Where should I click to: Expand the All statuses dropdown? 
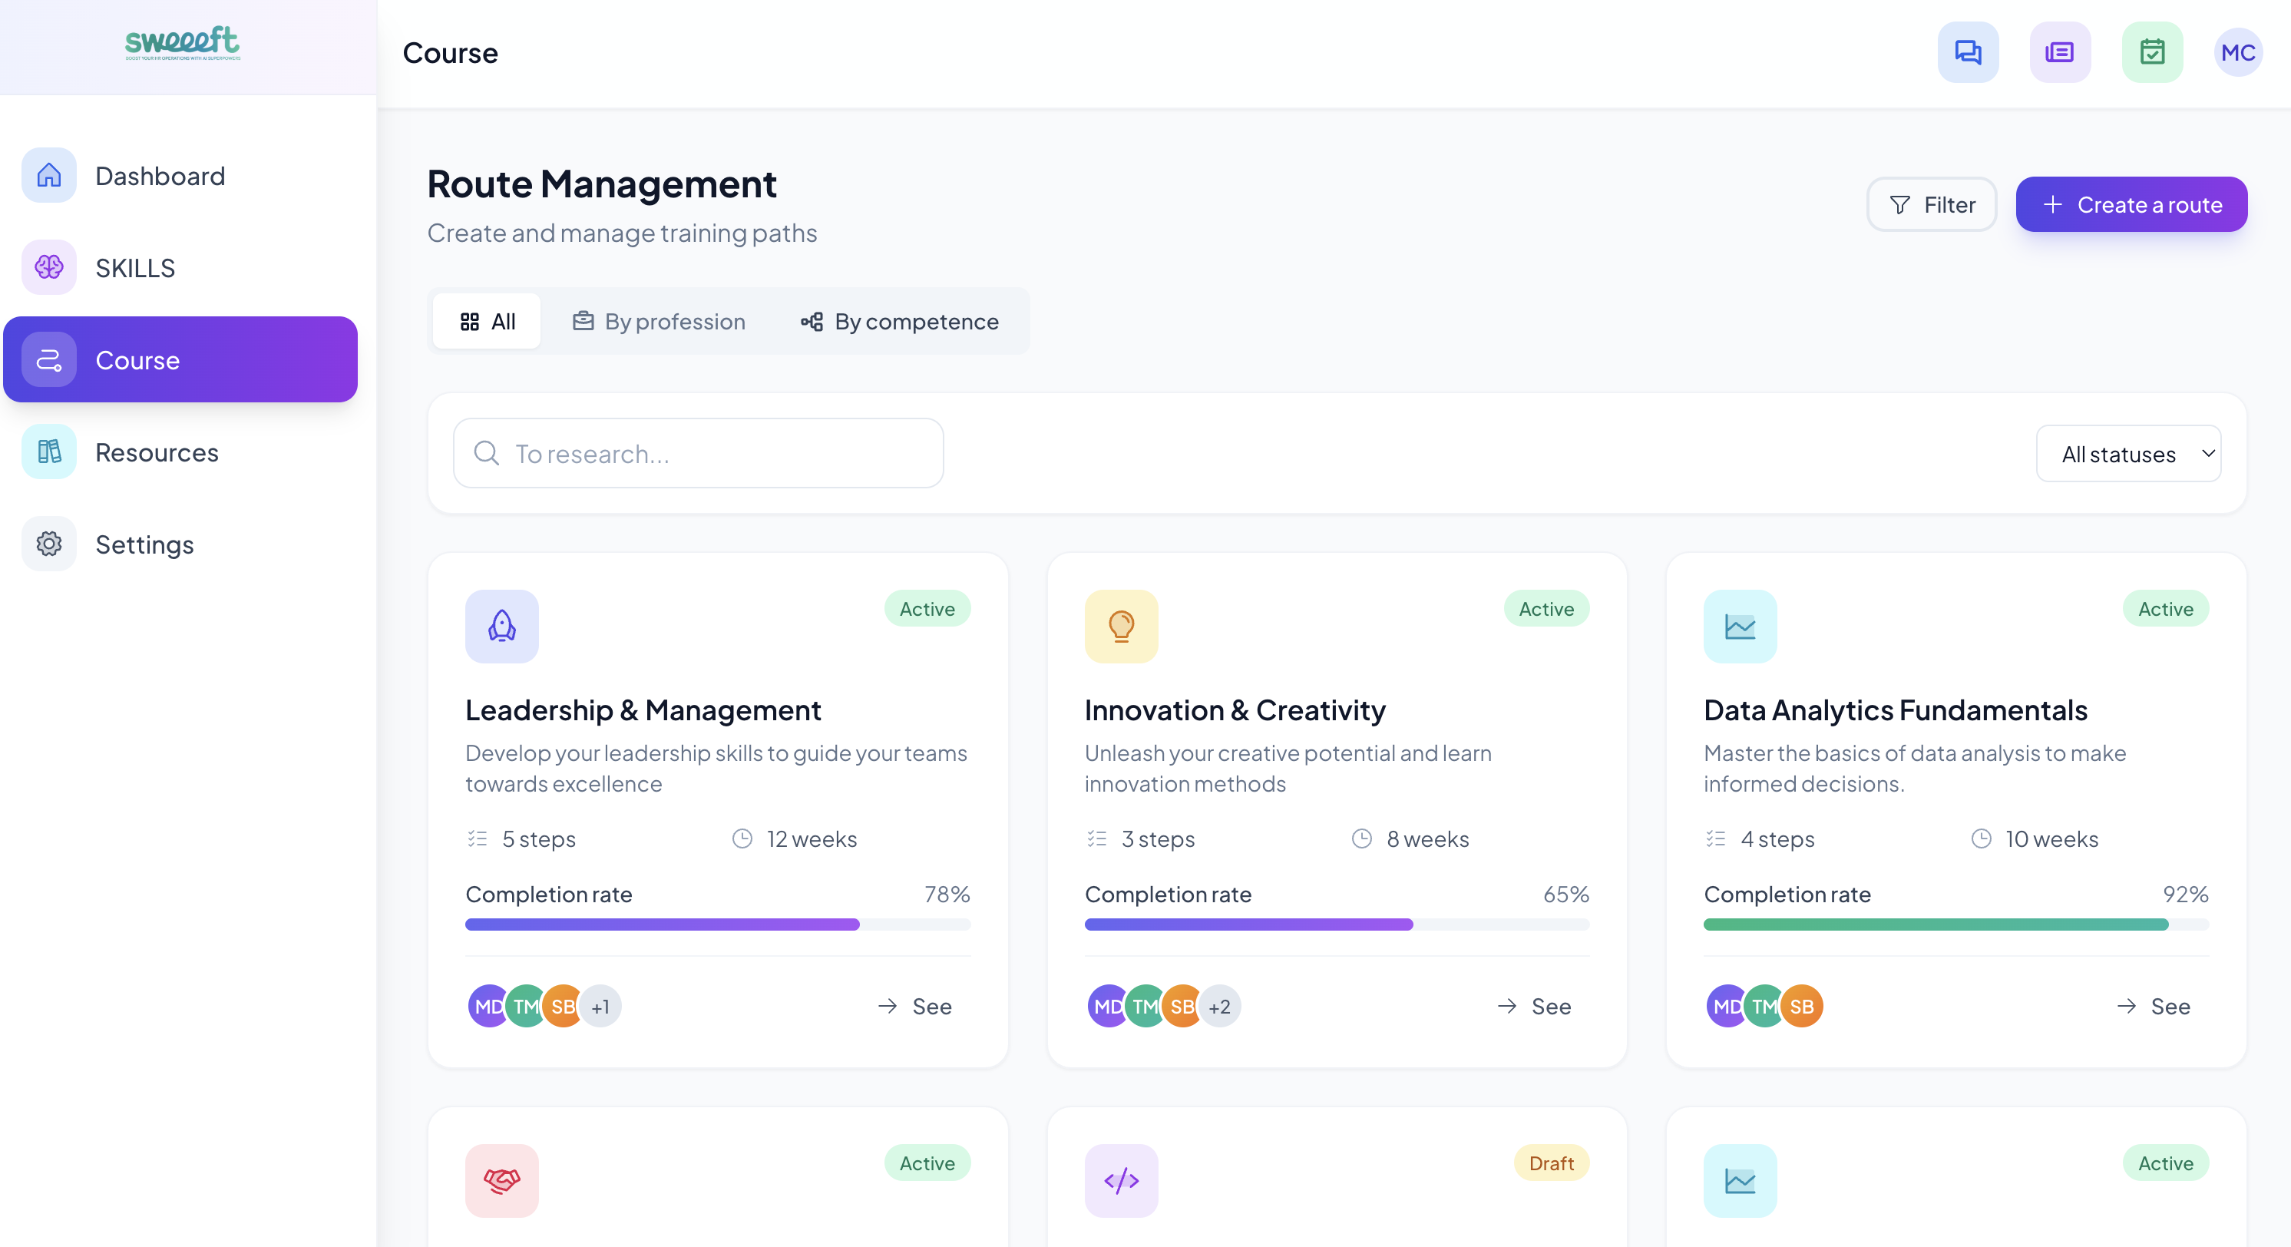point(2128,454)
